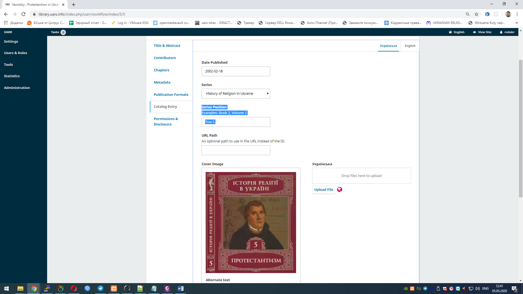Click the NVIDIA tray icon
The height and width of the screenshot is (294, 523).
(x=406, y=289)
